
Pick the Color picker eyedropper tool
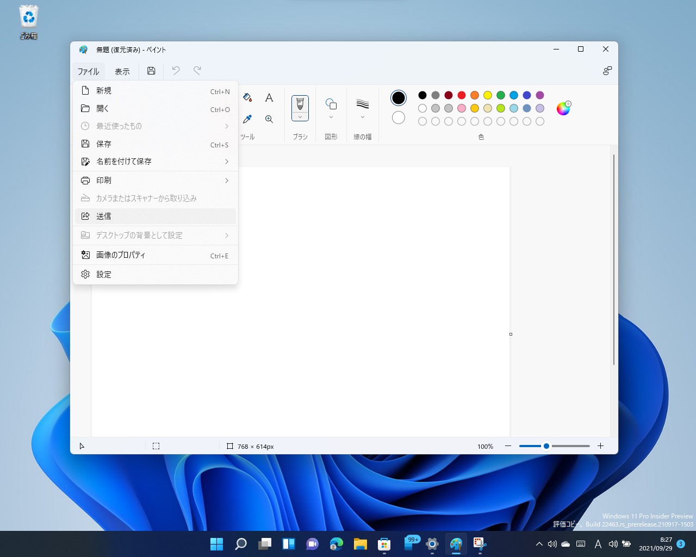tap(247, 119)
